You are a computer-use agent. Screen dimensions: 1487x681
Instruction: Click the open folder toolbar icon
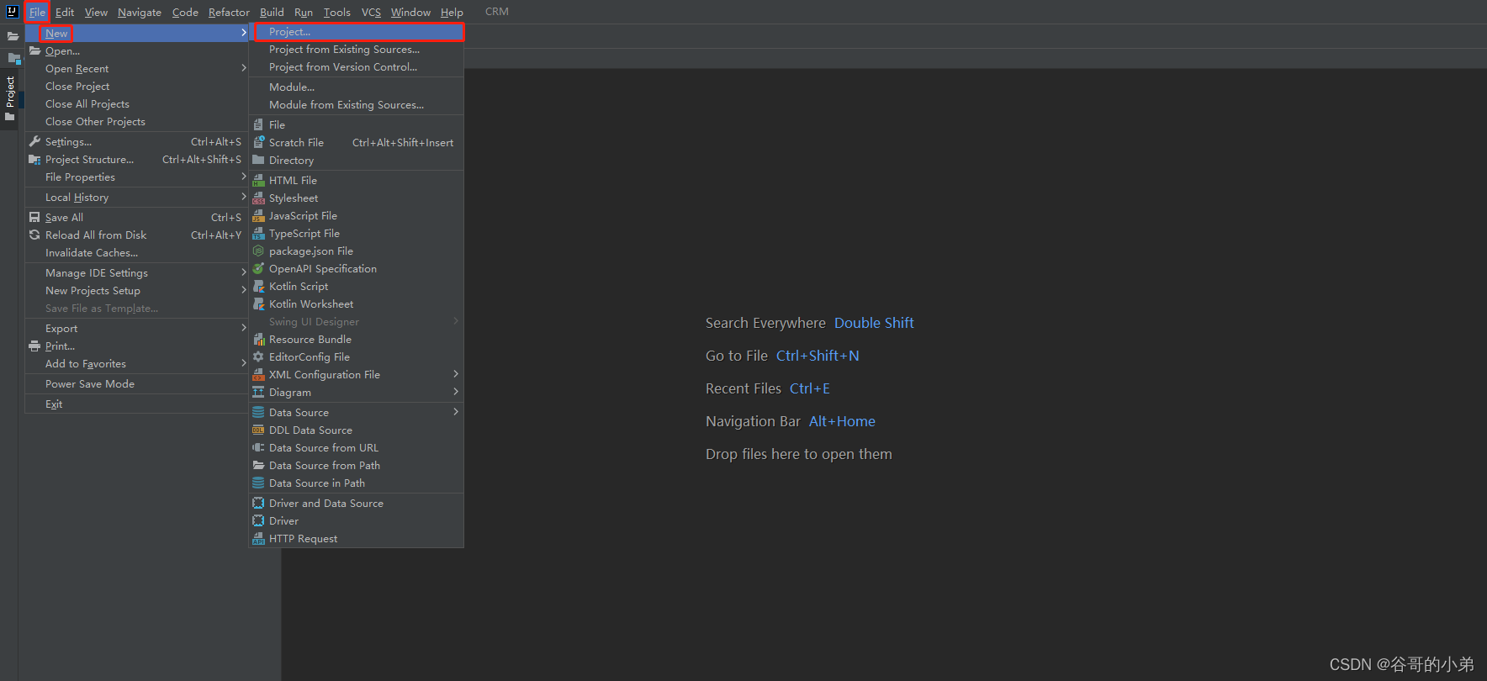[x=13, y=37]
